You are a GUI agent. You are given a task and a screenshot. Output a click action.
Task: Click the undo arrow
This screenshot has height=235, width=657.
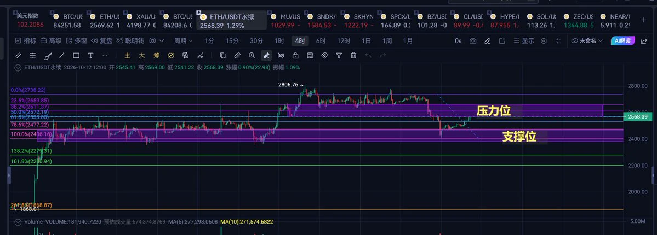[x=368, y=55]
